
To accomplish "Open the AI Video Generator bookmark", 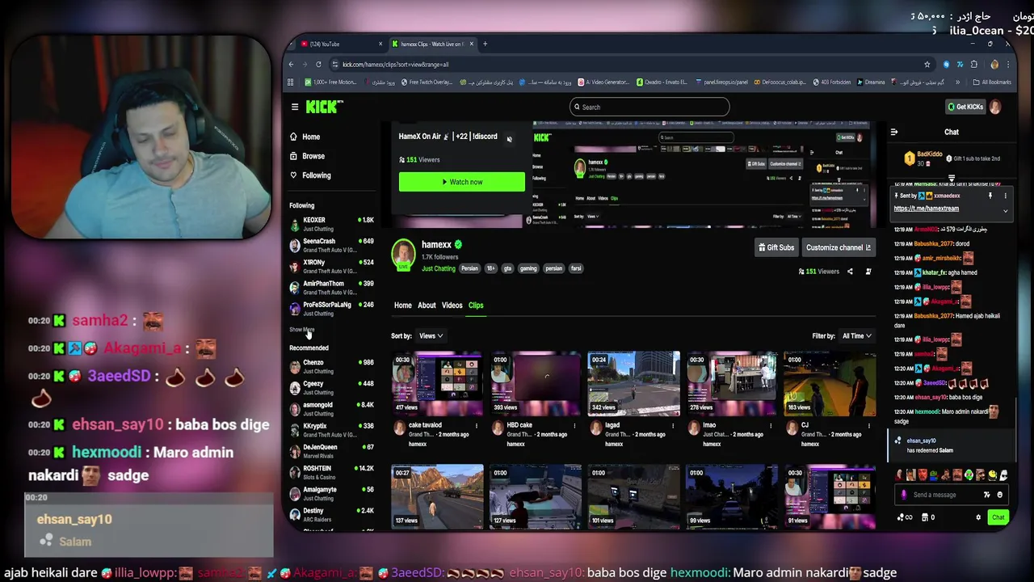I will point(605,82).
